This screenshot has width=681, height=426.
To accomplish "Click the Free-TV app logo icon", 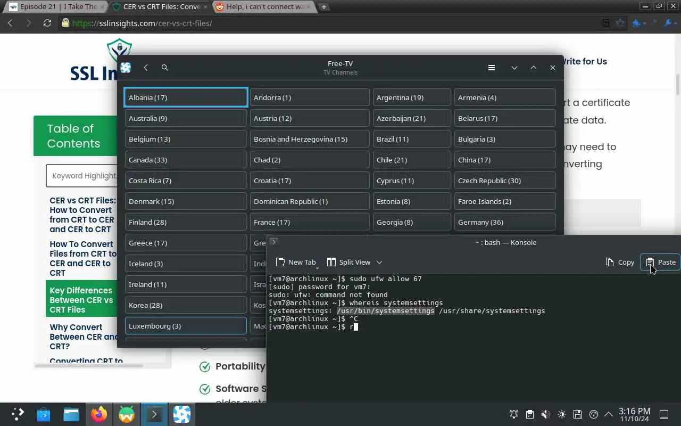I will (126, 68).
